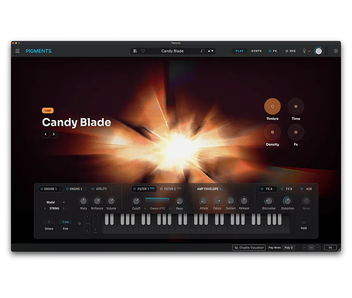
Task: Click the Disable Visualizer button
Action: (x=249, y=247)
